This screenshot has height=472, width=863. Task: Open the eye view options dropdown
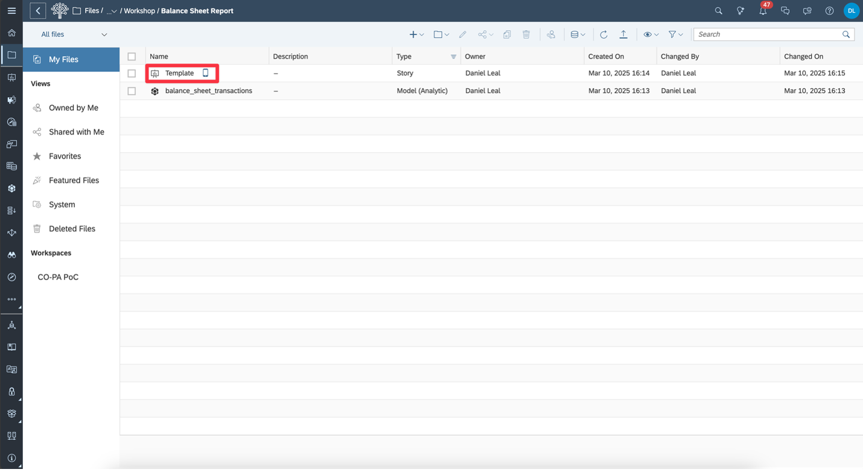(x=651, y=34)
